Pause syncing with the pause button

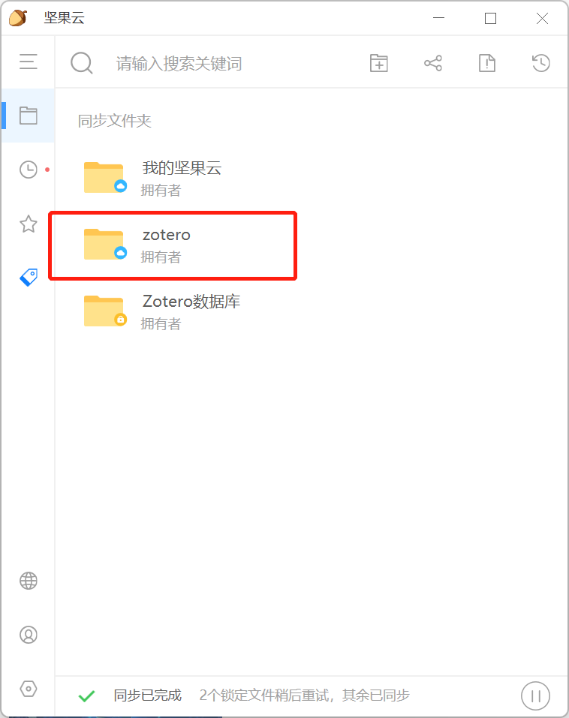[535, 696]
